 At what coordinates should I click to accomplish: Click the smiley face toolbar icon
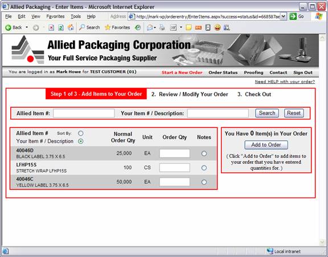(218, 27)
